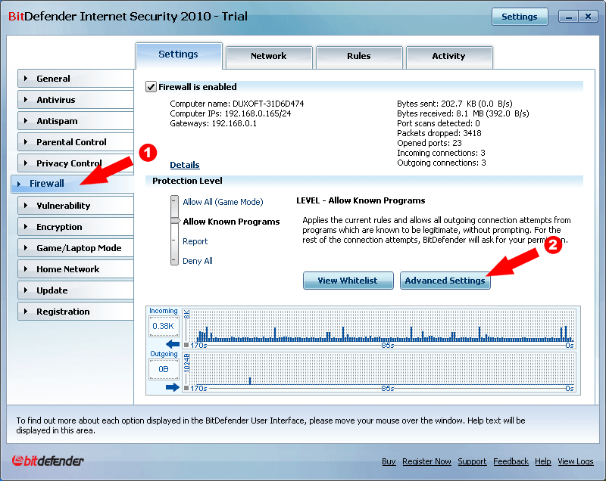The height and width of the screenshot is (481, 606).
Task: Open Advanced Settings
Action: tap(445, 281)
